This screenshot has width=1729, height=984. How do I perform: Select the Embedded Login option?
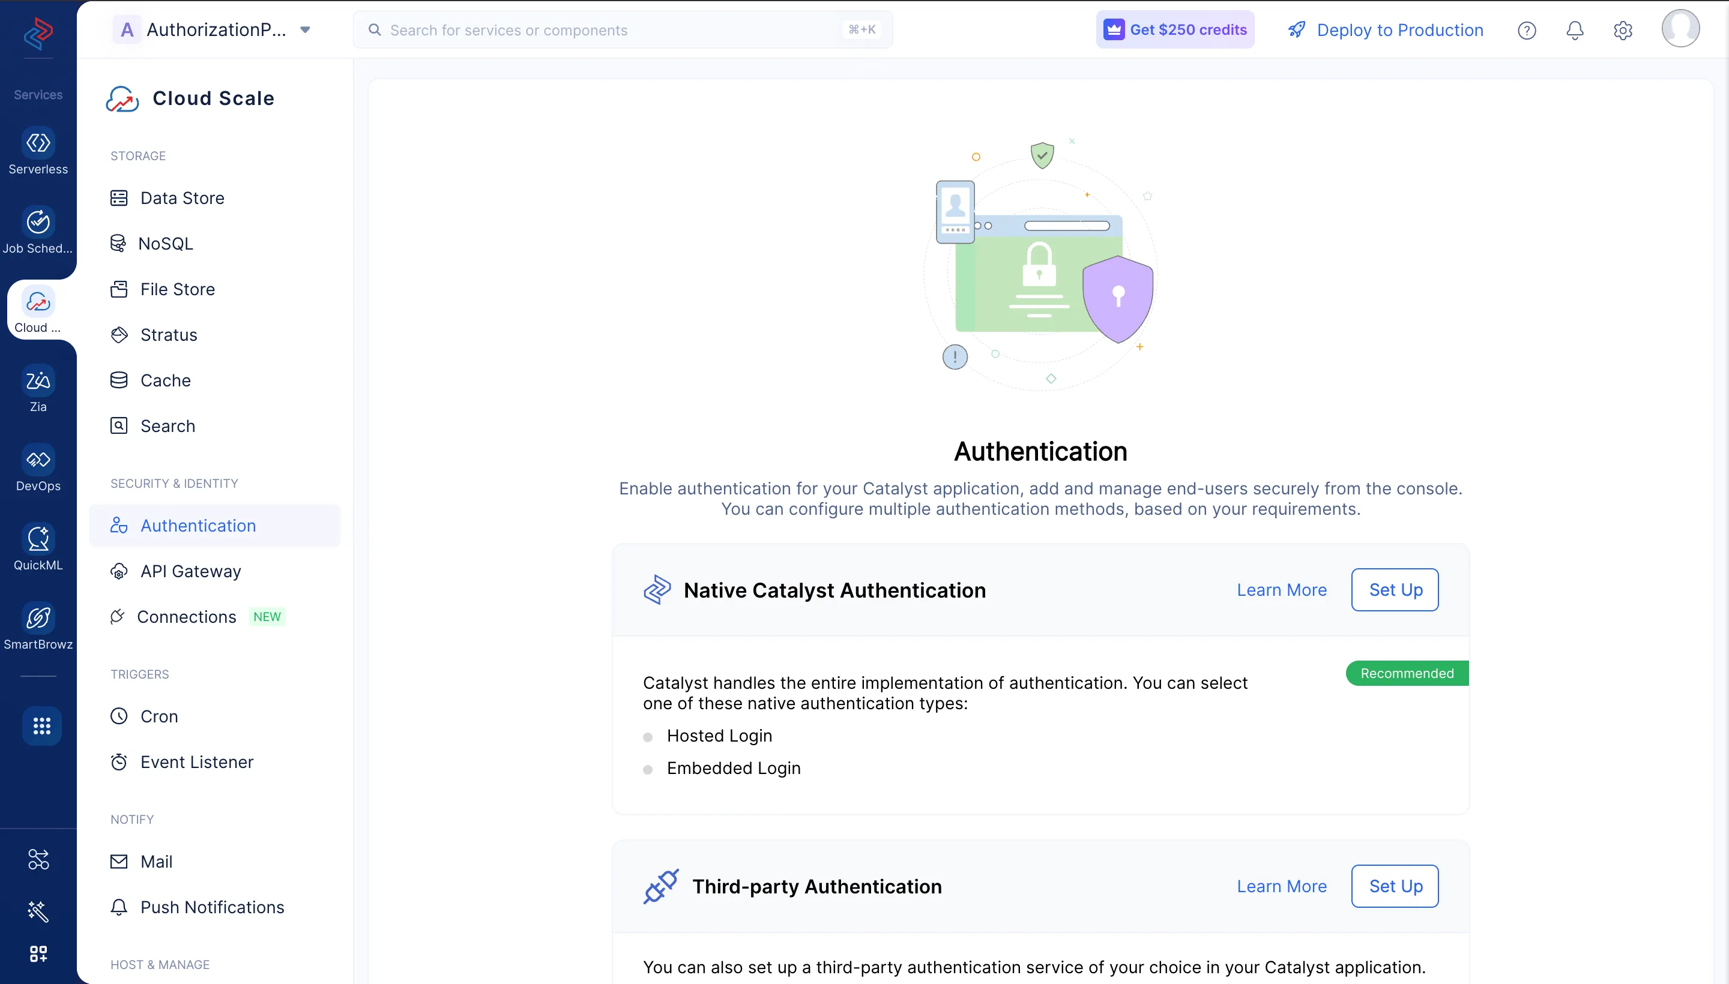click(734, 769)
